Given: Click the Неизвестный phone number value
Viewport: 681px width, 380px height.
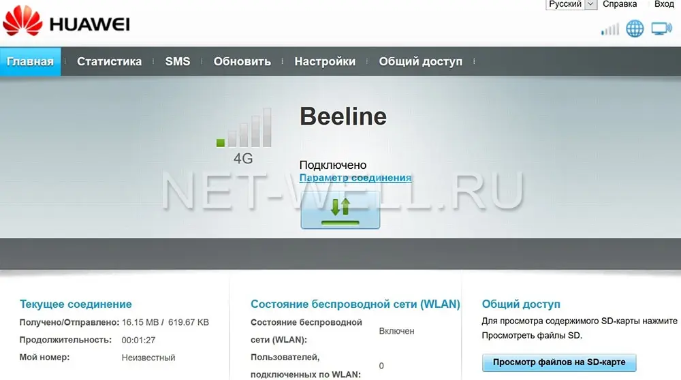Looking at the screenshot, I should point(148,358).
